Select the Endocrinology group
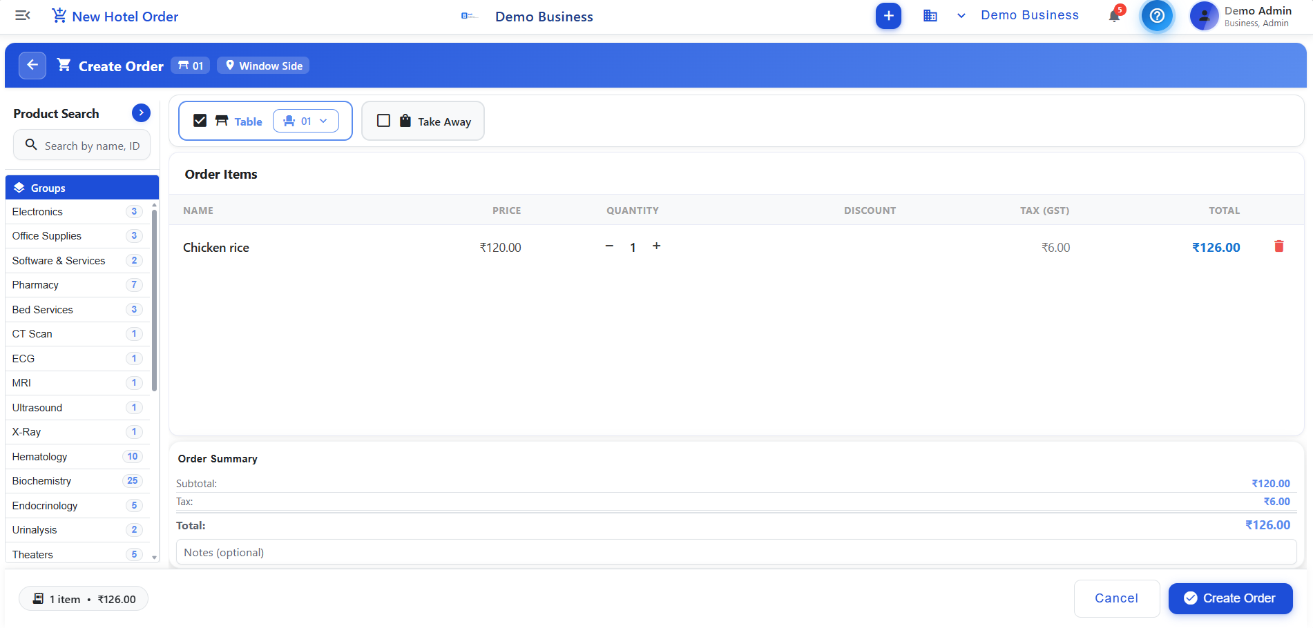Screen dimensions: 1313x628 [x=77, y=506]
